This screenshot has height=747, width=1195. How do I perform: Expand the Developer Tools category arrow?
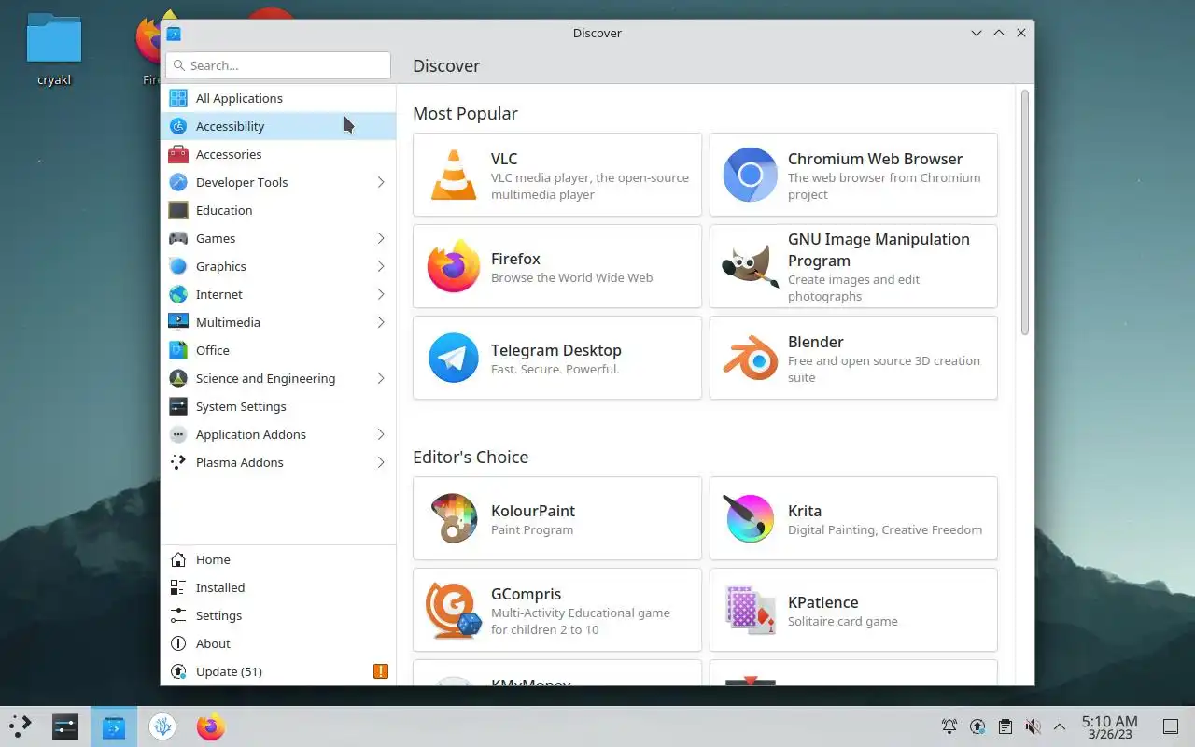[x=381, y=182]
